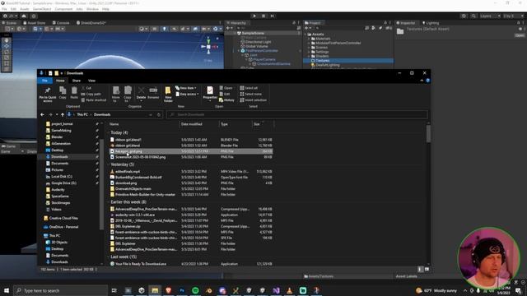The image size is (527, 296).
Task: Click Select none in the ribbon
Action: point(250,94)
